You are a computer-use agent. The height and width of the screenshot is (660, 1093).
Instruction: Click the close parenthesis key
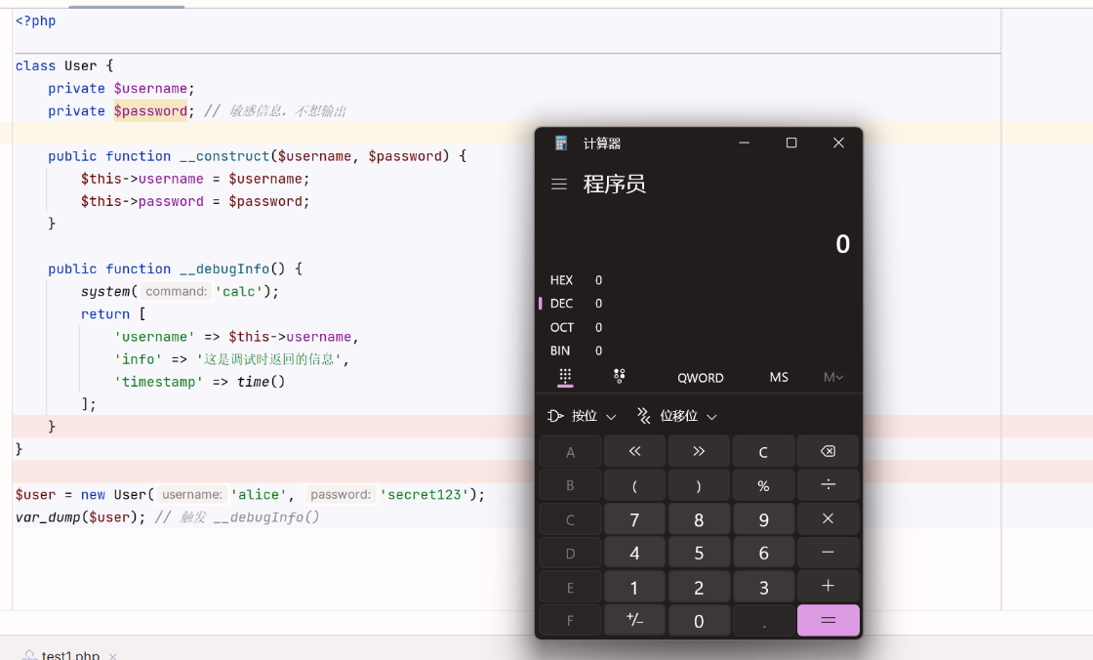coord(699,485)
